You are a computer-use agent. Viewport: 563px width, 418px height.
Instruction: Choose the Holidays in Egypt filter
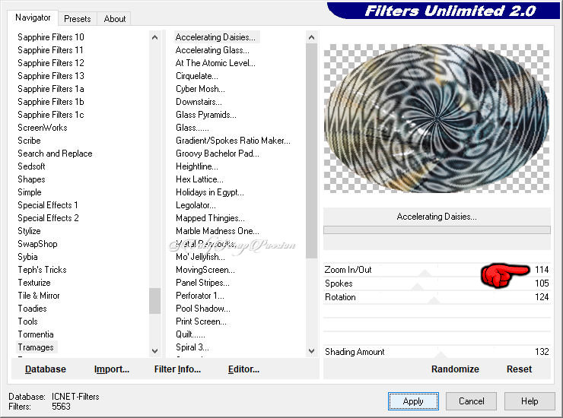tap(209, 192)
